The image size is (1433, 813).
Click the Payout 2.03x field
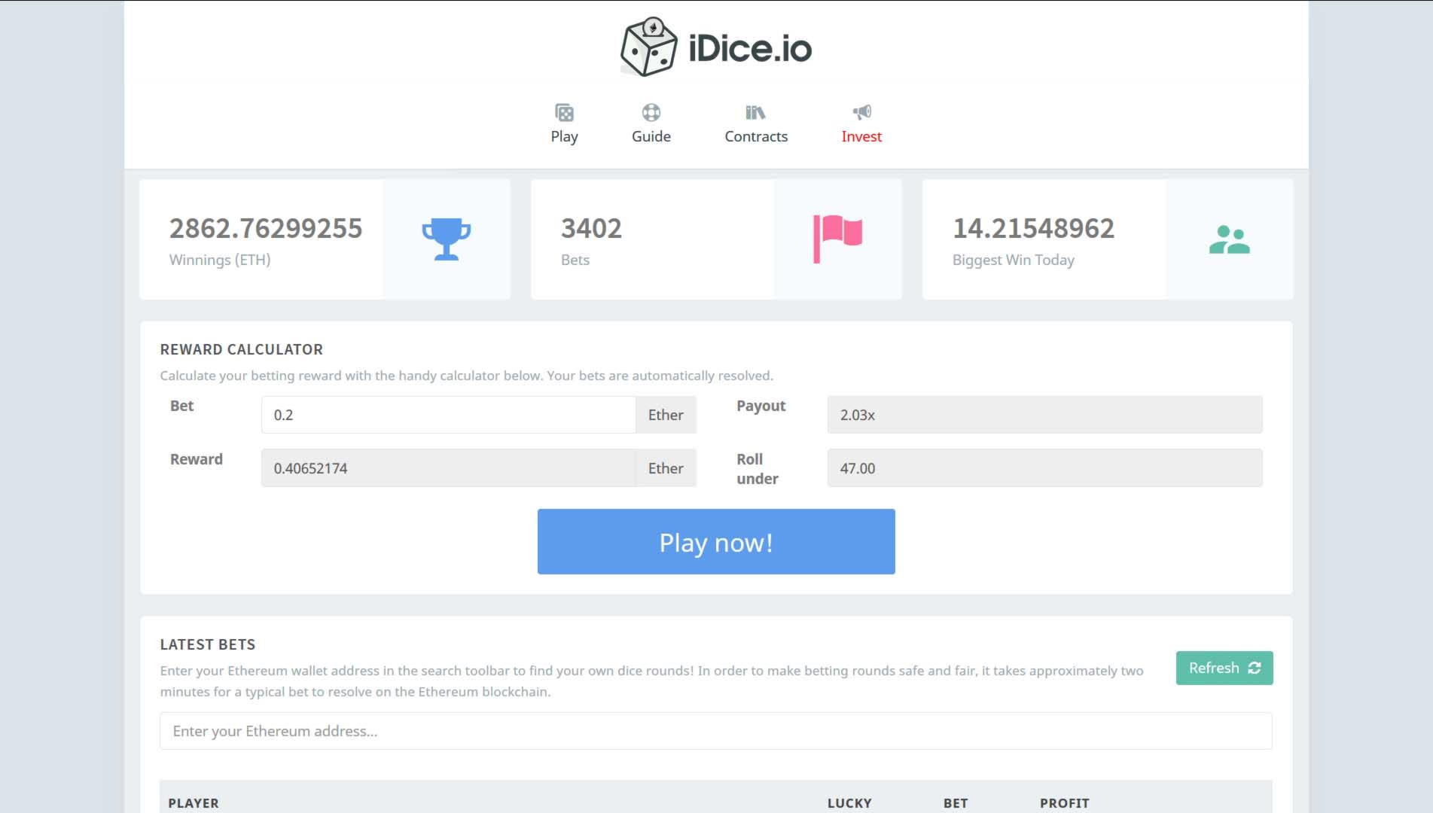point(1044,415)
